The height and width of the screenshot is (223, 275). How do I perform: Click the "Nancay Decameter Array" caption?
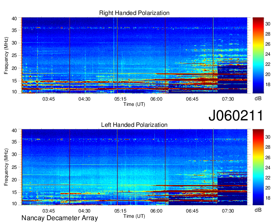pyautogui.click(x=59, y=218)
